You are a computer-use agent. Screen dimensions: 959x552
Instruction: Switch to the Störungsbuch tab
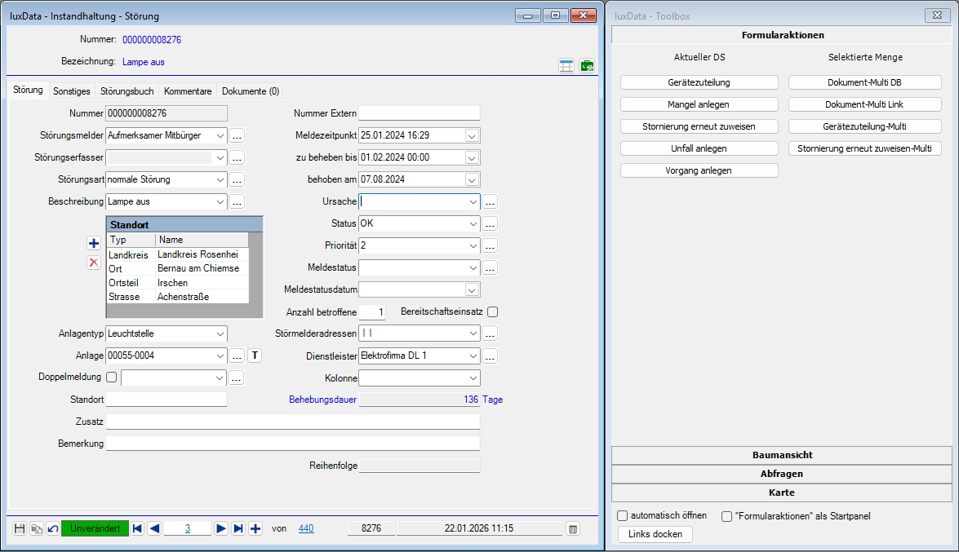127,91
